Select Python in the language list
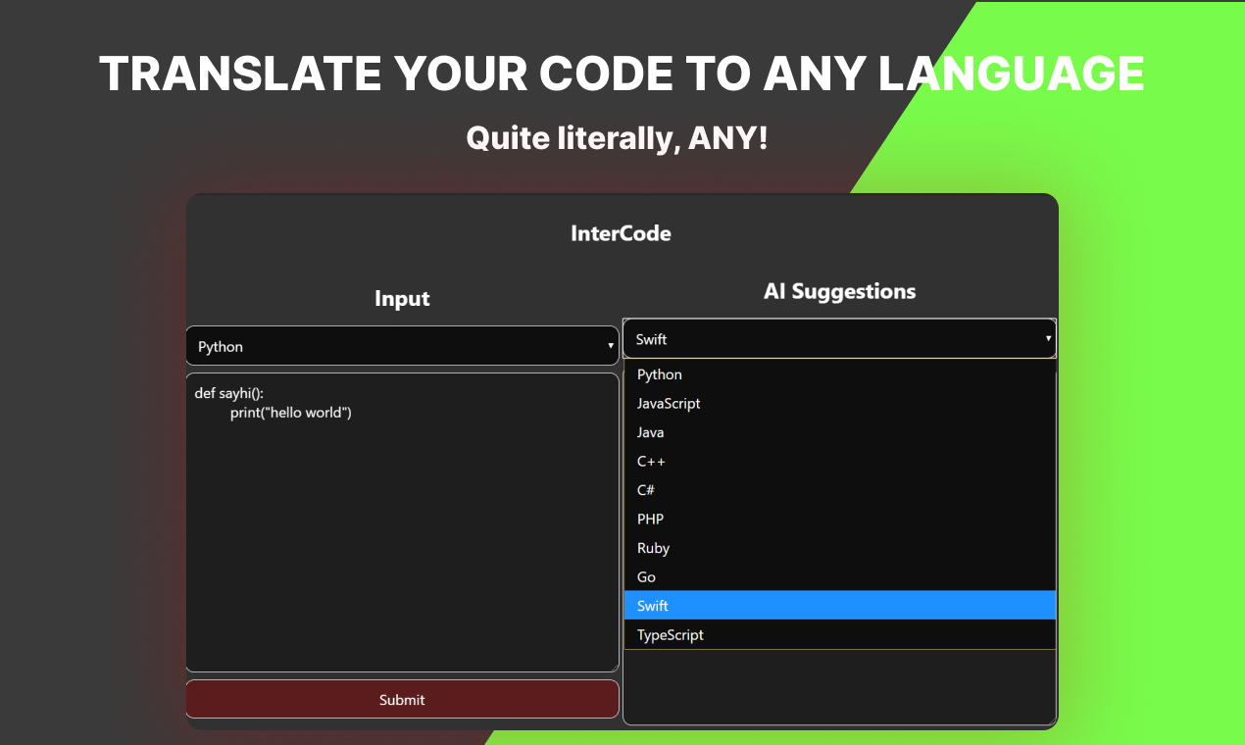1245x745 pixels. pos(839,374)
